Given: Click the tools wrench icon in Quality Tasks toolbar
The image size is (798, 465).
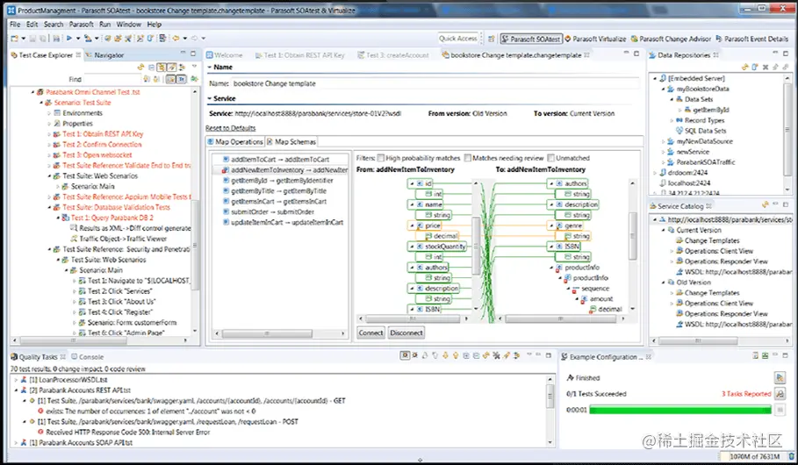Looking at the screenshot, I should coord(496,355).
